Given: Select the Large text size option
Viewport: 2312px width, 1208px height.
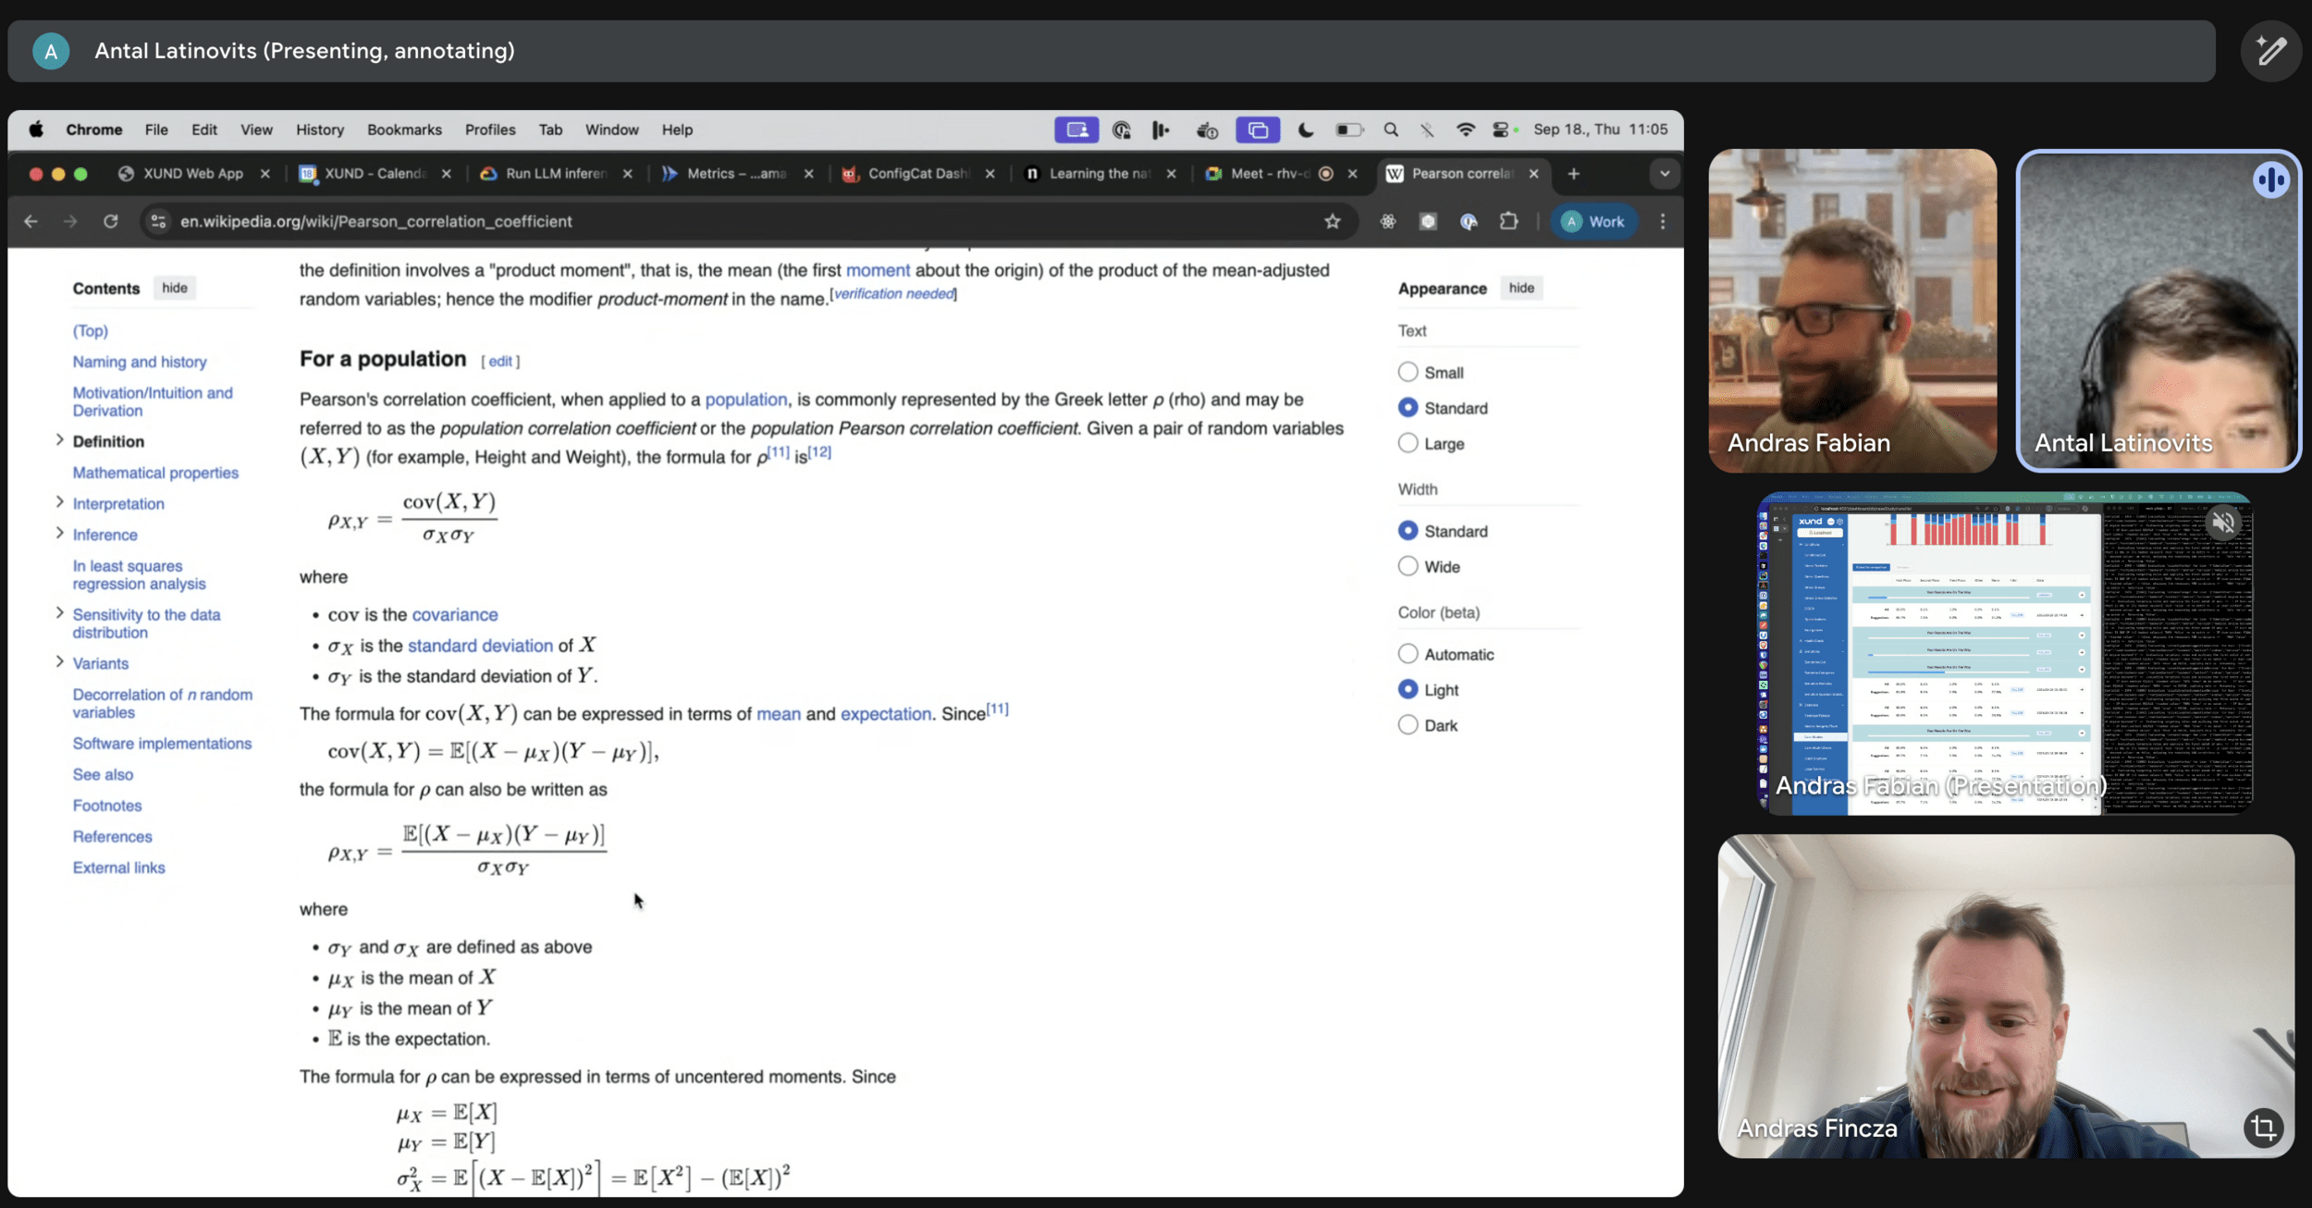Looking at the screenshot, I should coord(1408,443).
